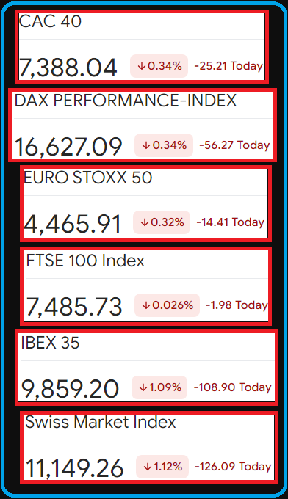Click Swiss Market -126.09 Today change
The height and width of the screenshot is (499, 288).
[233, 467]
